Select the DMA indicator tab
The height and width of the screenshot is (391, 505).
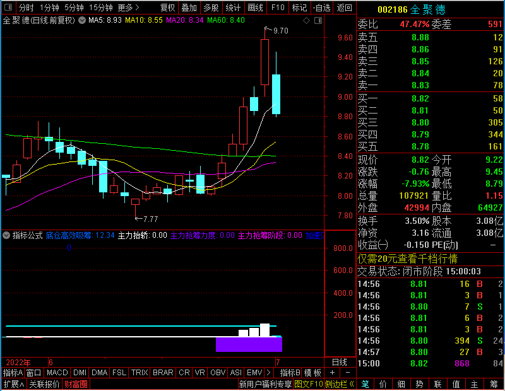pos(99,373)
